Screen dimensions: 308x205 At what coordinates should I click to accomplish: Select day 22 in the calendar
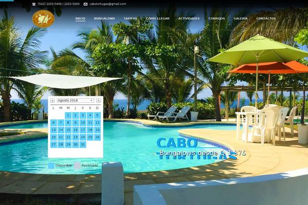coord(68,137)
